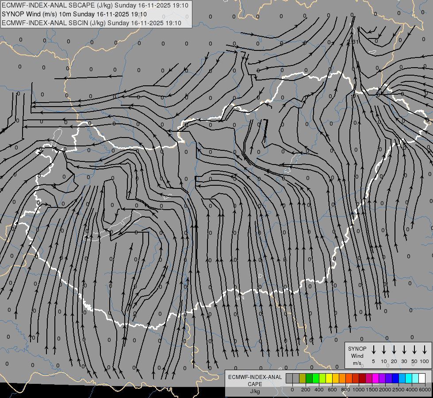433x398 pixels.
Task: Click the SYNOP Wind 10m title line
Action: click(74, 14)
